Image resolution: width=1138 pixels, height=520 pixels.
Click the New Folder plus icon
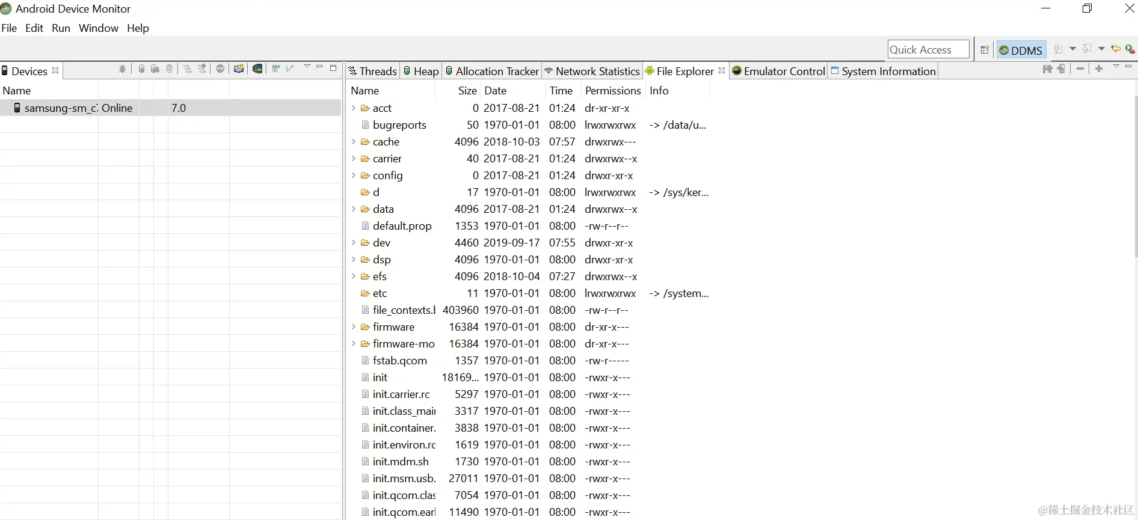[x=1099, y=69]
